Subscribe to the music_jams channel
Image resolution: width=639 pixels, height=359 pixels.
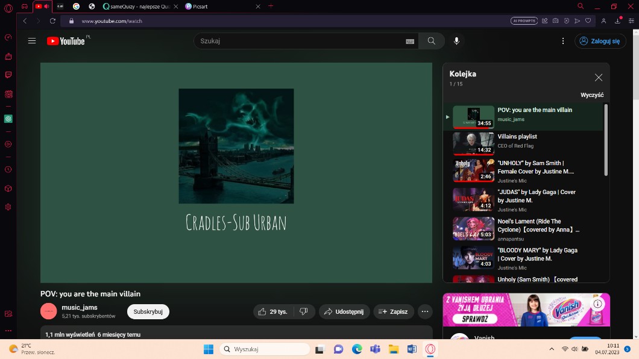(148, 311)
